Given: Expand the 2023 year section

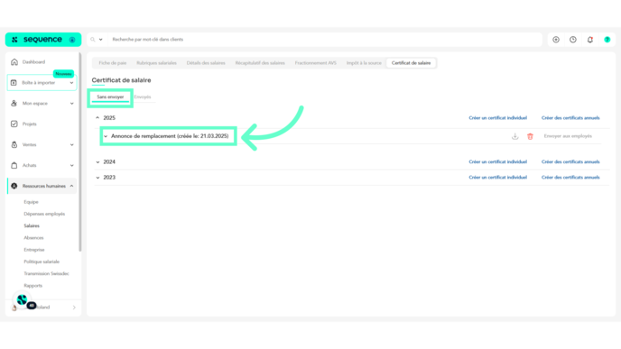Looking at the screenshot, I should tap(97, 178).
